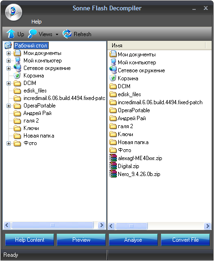Click the Convert File button
Viewport: 214px width, 261px height.
point(185,240)
